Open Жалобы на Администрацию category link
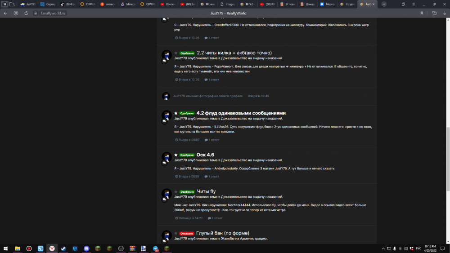Image resolution: width=450 pixels, height=253 pixels. click(x=244, y=238)
